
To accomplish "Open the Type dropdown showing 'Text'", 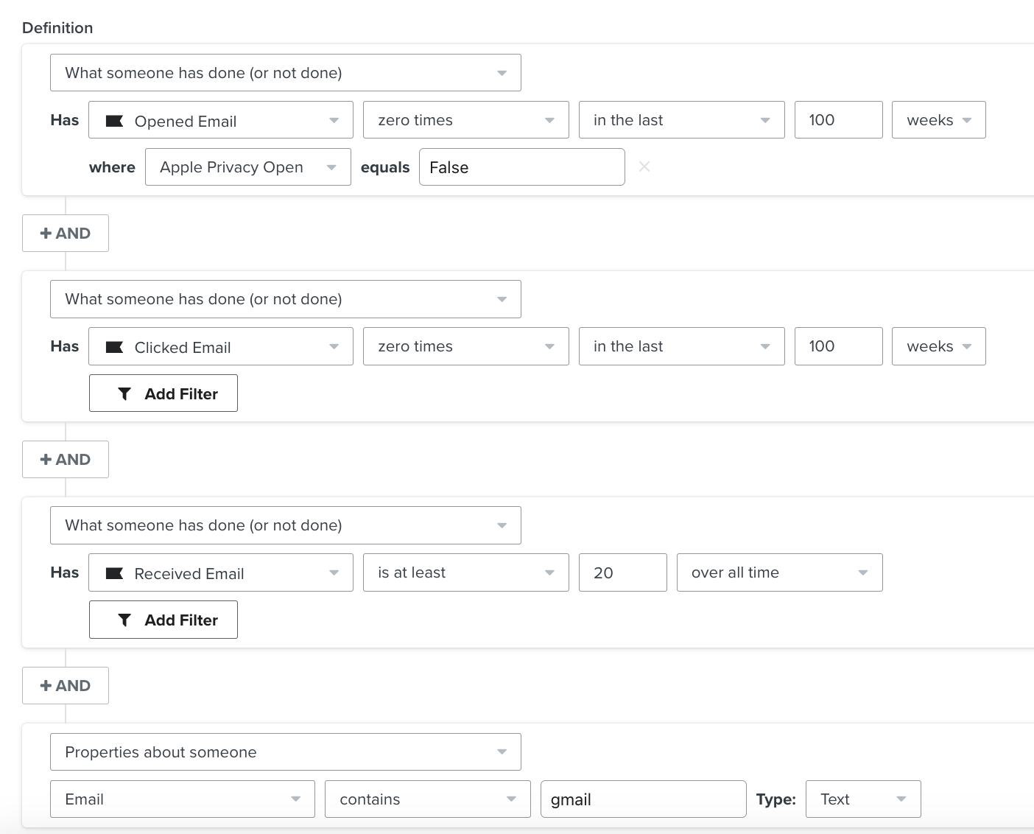I will (x=862, y=799).
